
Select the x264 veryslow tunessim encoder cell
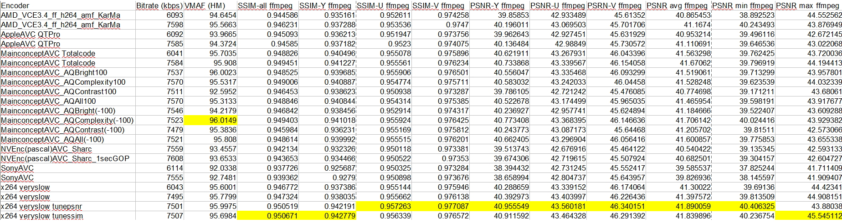point(67,216)
